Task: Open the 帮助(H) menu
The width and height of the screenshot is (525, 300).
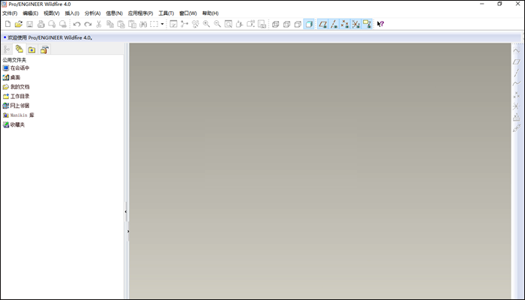Action: [210, 13]
